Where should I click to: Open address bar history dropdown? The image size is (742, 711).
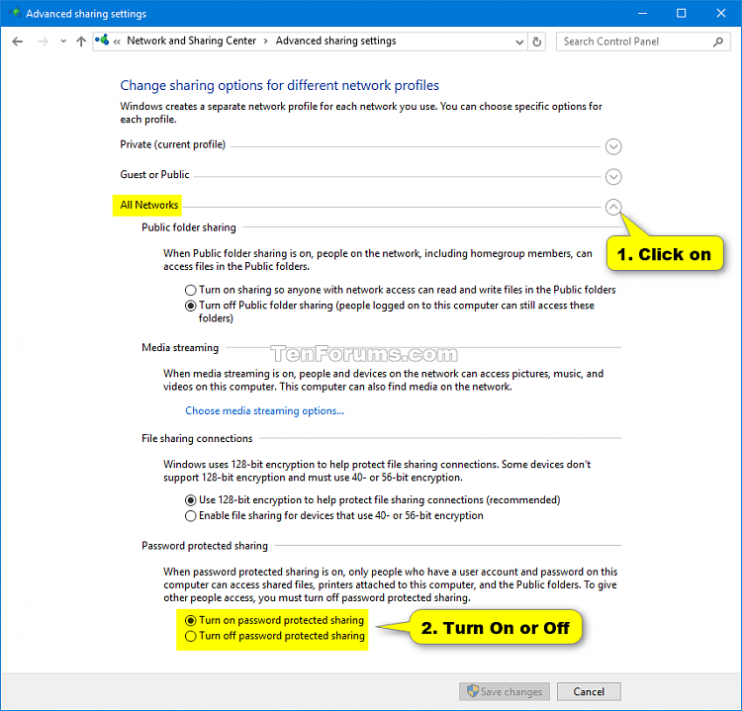point(519,43)
